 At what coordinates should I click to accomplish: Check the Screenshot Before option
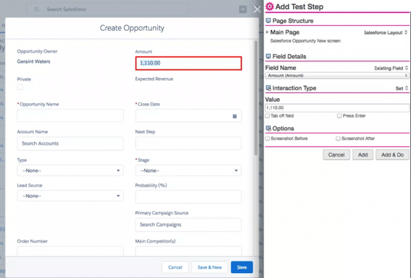pyautogui.click(x=267, y=139)
